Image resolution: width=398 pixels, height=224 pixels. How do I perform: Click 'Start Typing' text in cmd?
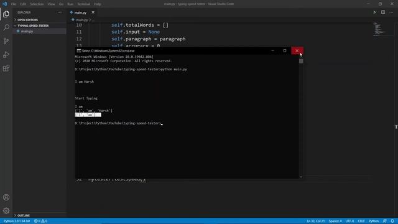pyautogui.click(x=86, y=98)
